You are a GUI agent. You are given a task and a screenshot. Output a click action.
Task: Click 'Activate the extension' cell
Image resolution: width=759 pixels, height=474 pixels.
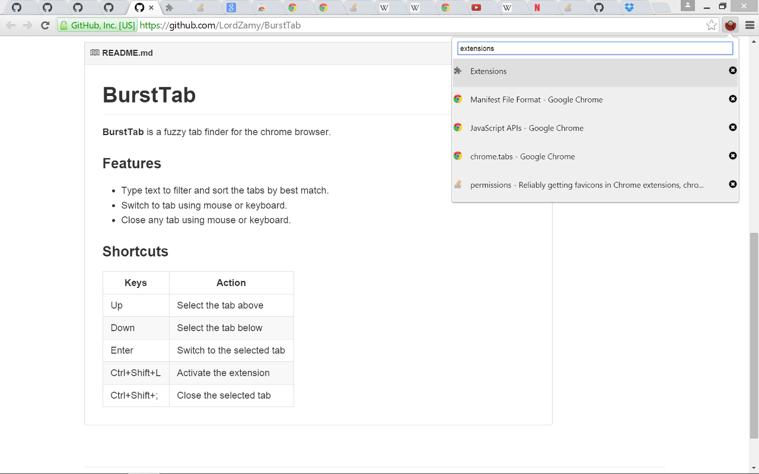[x=231, y=373]
